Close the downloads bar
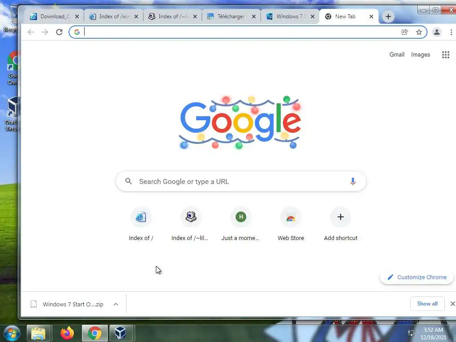Viewport: 456px width, 342px height. [452, 304]
